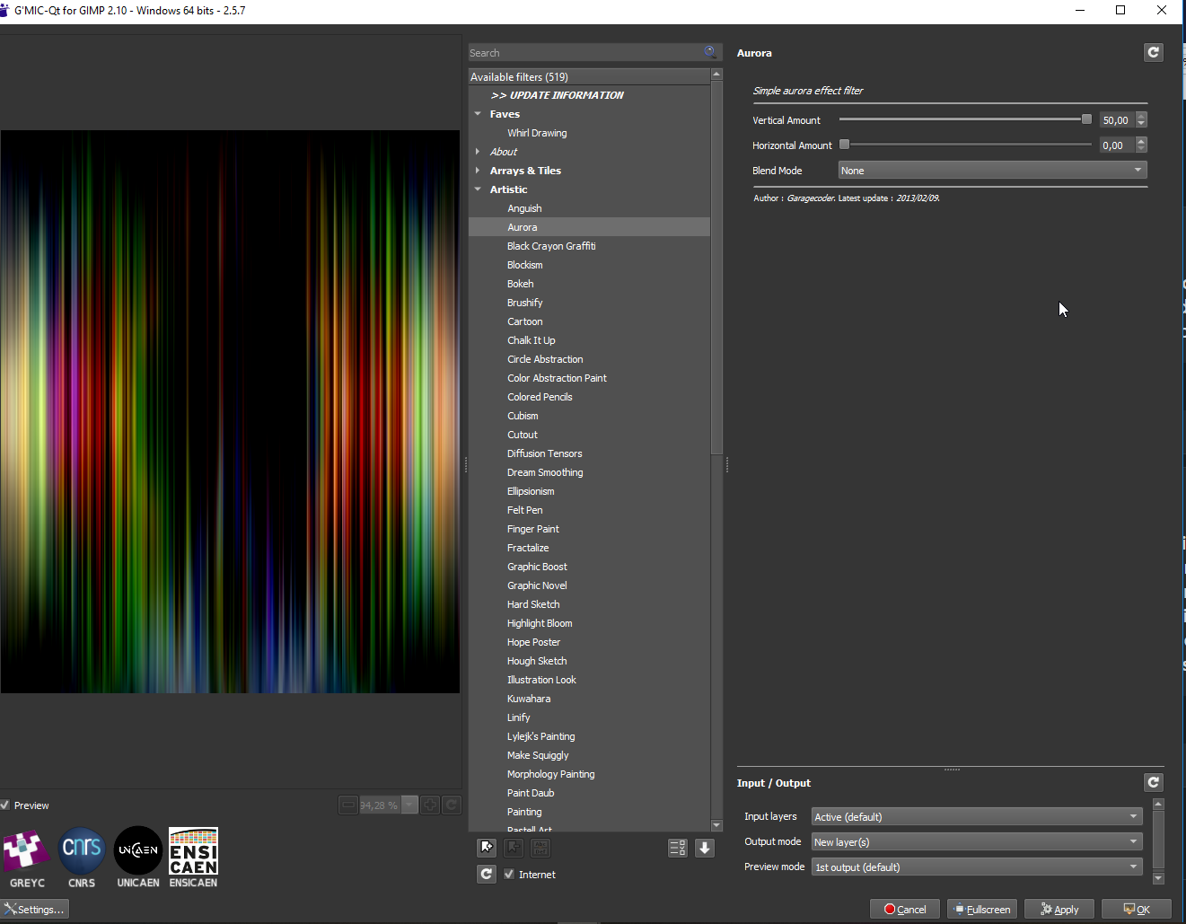
Task: Open the Output mode dropdown
Action: pos(976,842)
